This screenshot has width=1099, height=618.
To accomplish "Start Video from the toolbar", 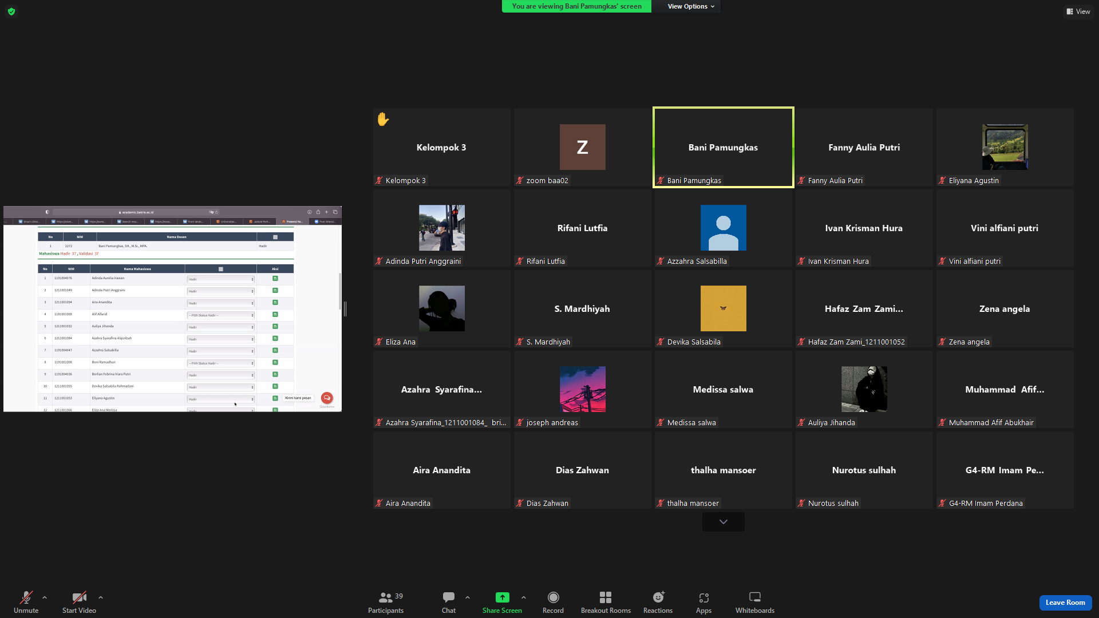I will click(x=79, y=603).
